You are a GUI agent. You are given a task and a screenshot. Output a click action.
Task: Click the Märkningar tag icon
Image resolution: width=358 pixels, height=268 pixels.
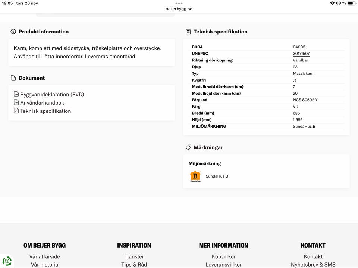(x=188, y=147)
